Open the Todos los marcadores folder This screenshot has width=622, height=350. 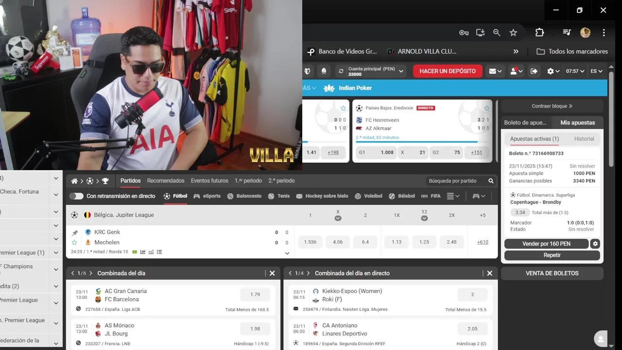click(x=572, y=52)
